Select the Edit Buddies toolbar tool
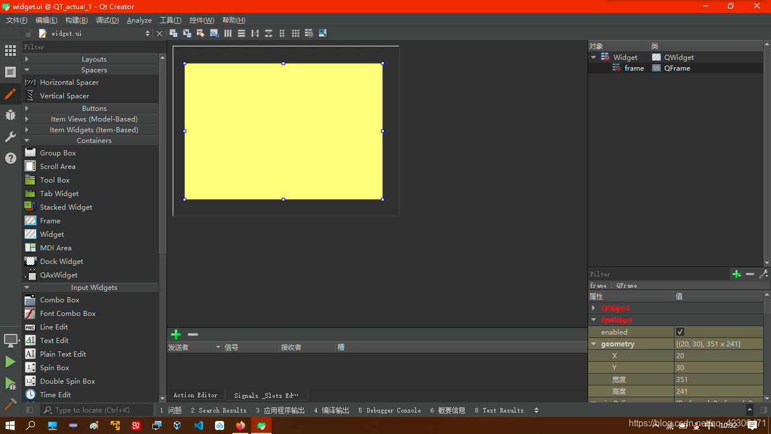 coord(200,33)
